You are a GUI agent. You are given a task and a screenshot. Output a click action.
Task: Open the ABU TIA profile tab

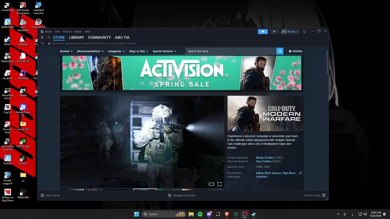coord(122,37)
